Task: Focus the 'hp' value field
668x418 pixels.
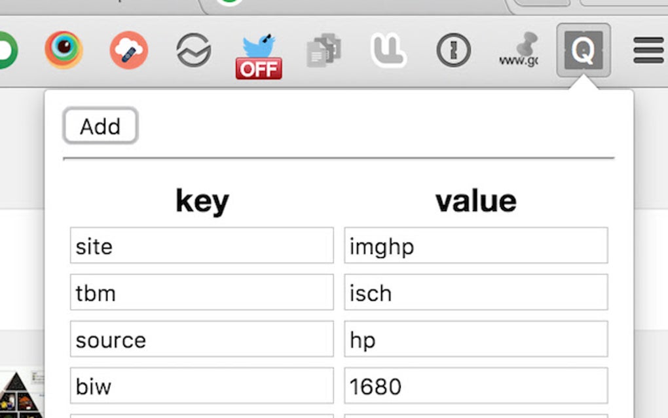Action: coord(475,339)
